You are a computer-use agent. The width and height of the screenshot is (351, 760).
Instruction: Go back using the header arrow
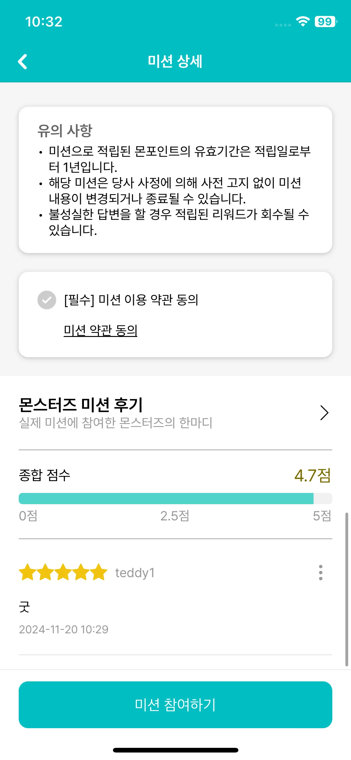coord(22,61)
